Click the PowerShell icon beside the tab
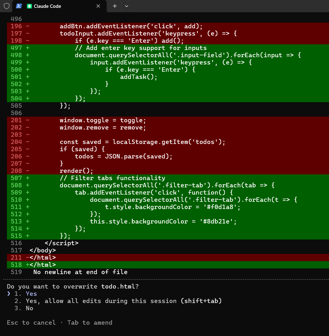The image size is (329, 336). 19,6
